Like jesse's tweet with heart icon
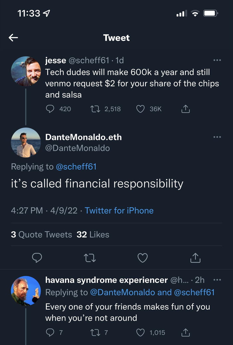The image size is (233, 345). [x=141, y=109]
